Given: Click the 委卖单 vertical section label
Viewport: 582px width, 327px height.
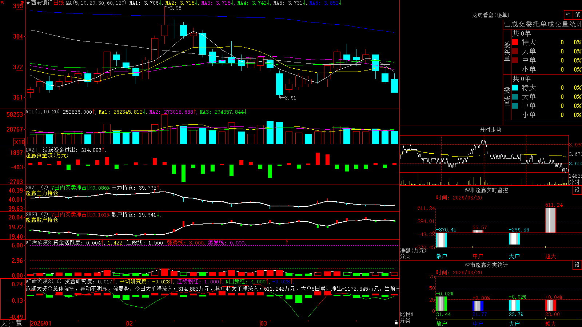Looking at the screenshot, I should click(507, 97).
